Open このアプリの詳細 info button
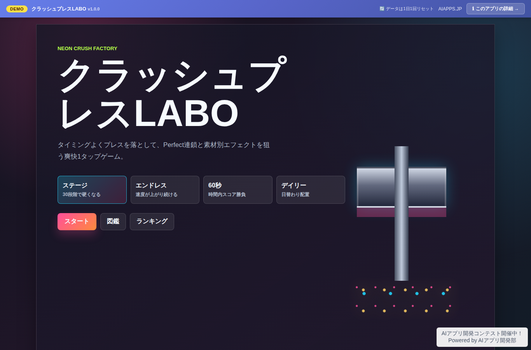 [496, 9]
